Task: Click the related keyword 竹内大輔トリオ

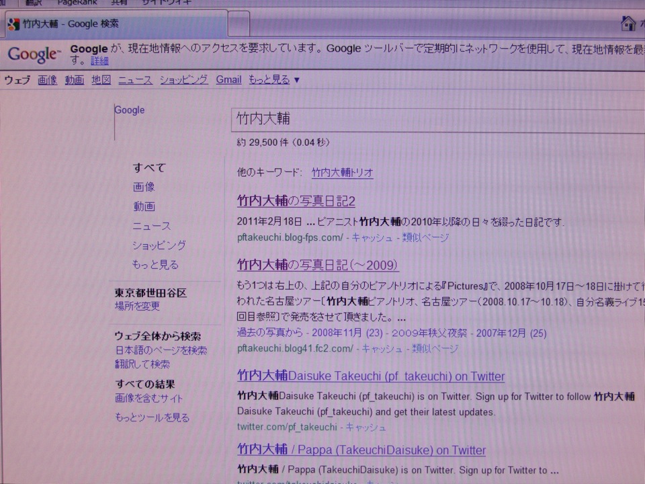Action: pyautogui.click(x=342, y=173)
